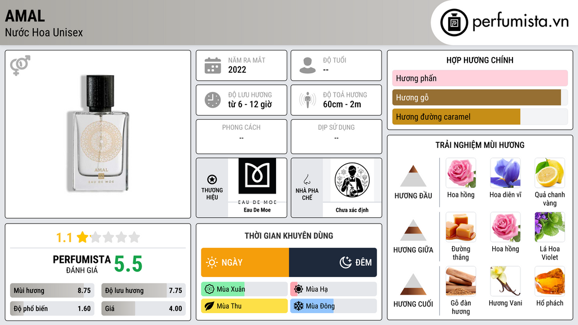
Task: Click the star badge icon above Thương hiệu
Action: pos(212,179)
